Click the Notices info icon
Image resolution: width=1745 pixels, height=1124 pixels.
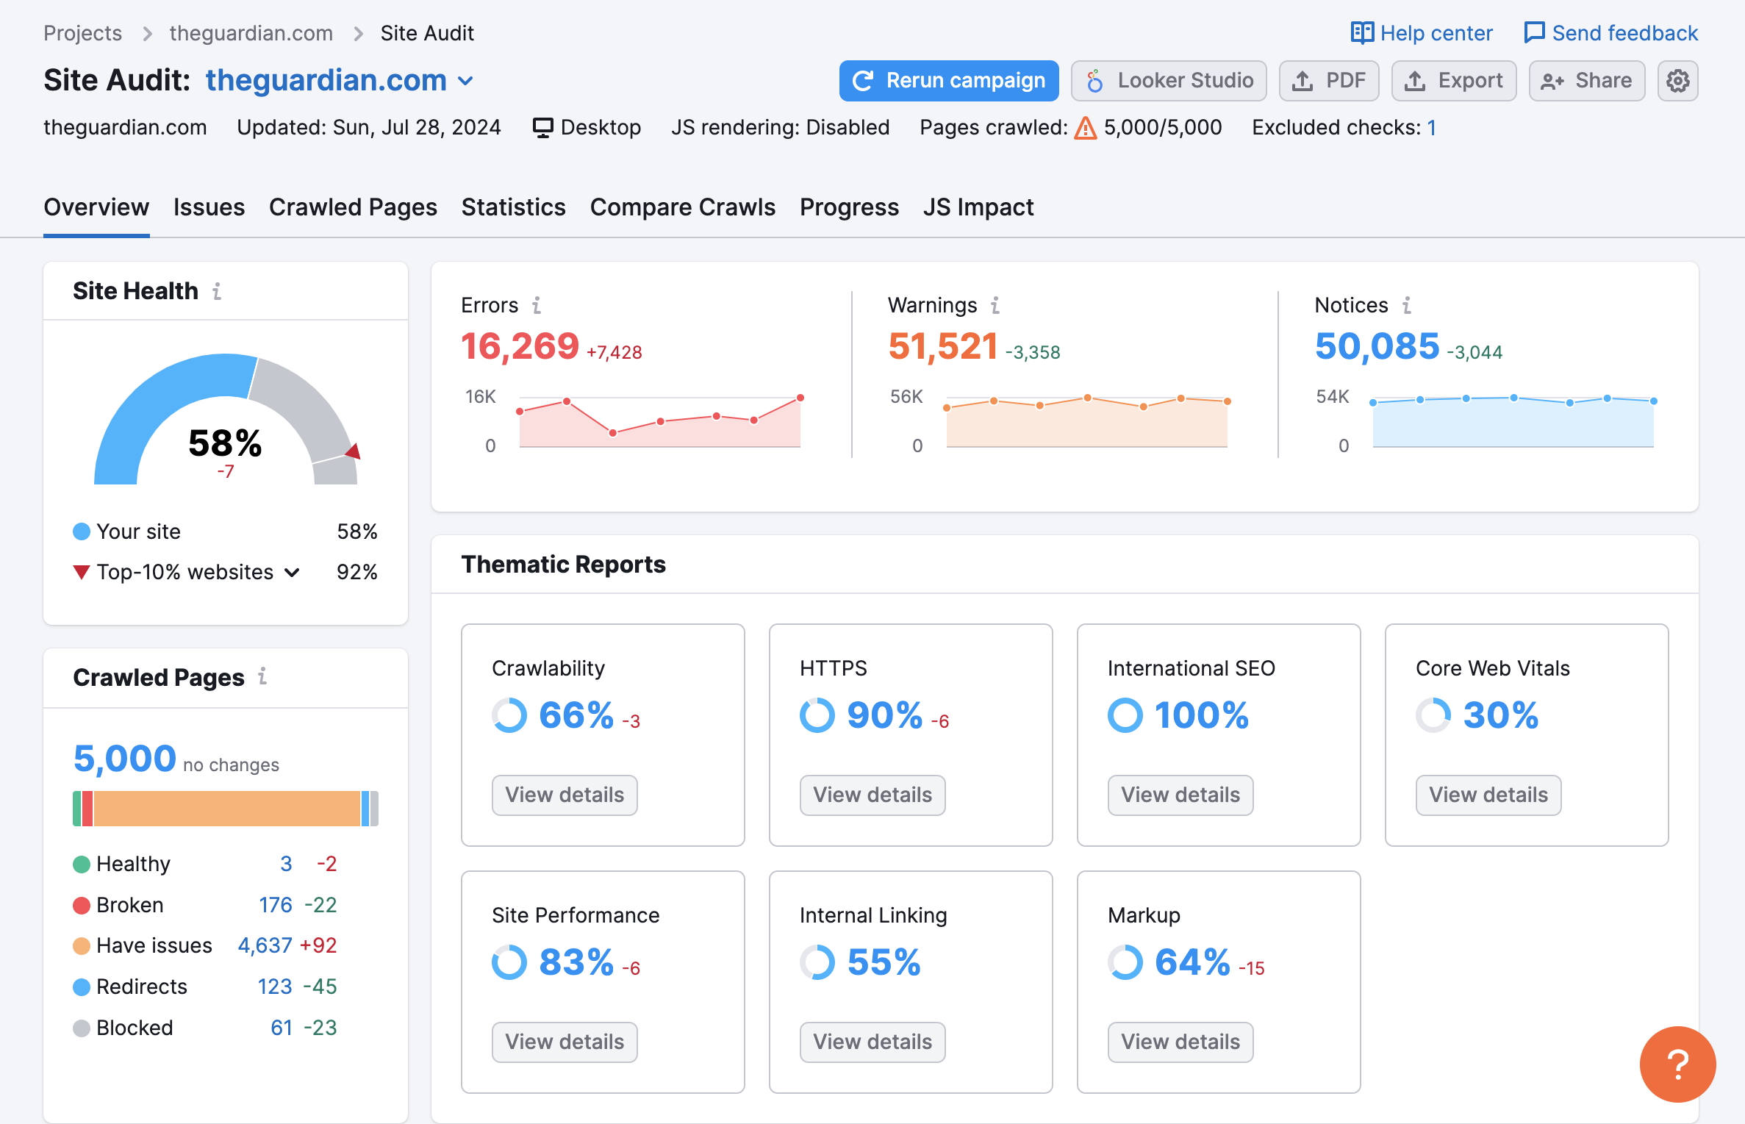click(x=1406, y=304)
